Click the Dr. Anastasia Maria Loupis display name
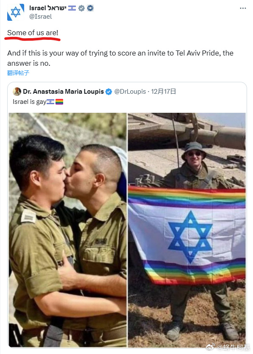The image size is (253, 354). [63, 92]
